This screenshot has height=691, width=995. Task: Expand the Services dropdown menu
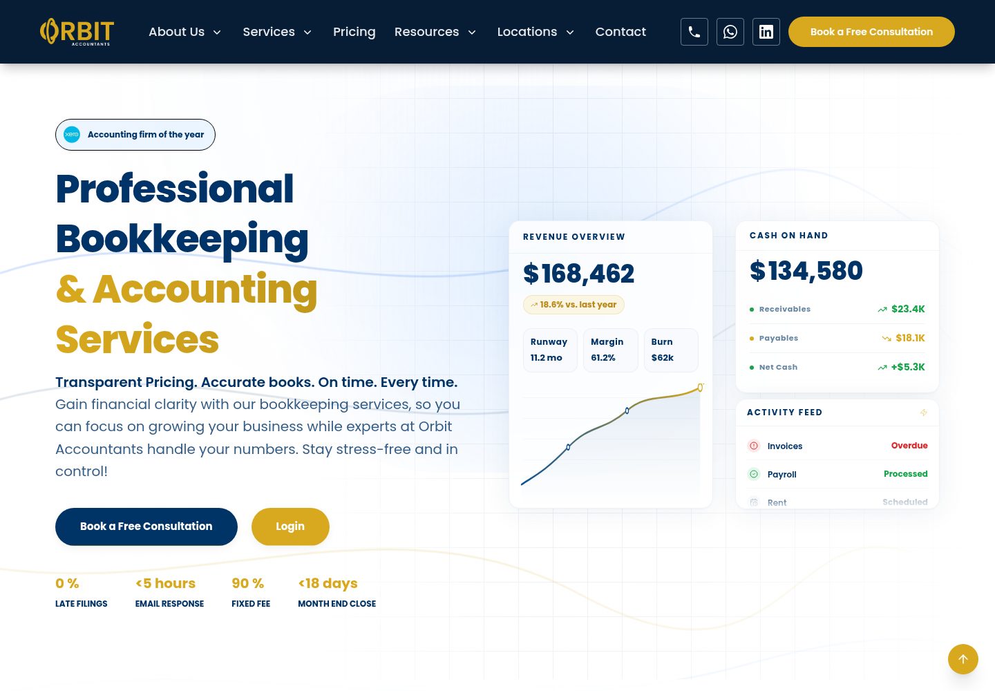coord(277,32)
